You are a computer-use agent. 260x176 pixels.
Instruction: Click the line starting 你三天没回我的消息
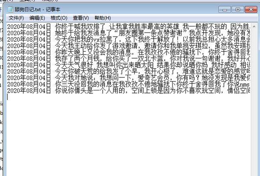(x=129, y=84)
